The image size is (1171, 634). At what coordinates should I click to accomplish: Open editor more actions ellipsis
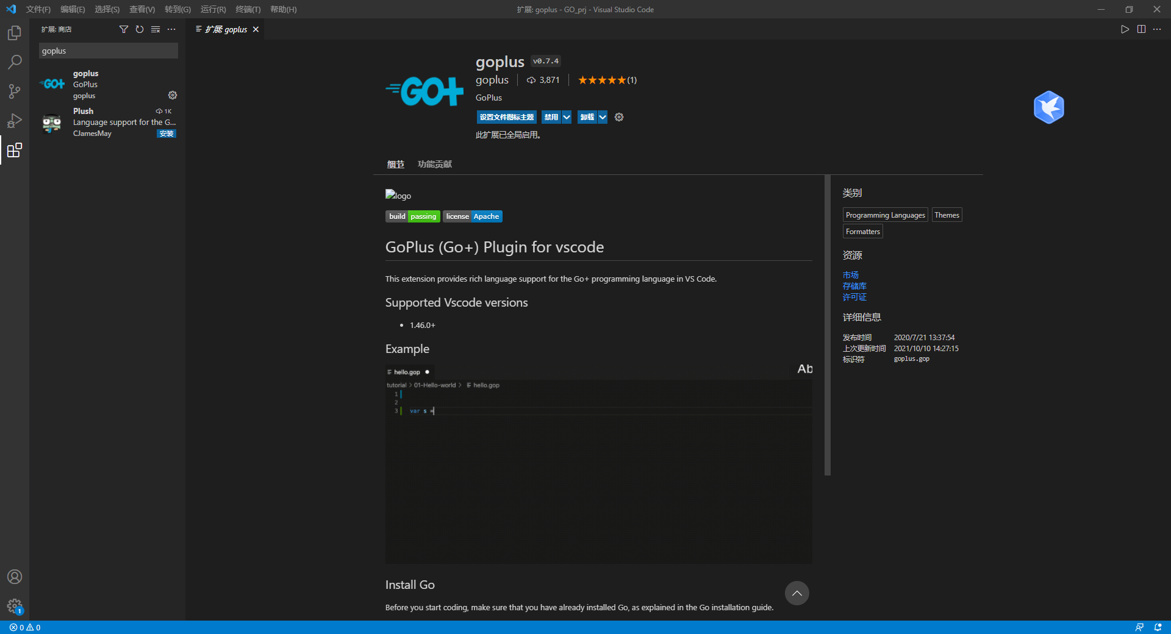coord(1157,29)
